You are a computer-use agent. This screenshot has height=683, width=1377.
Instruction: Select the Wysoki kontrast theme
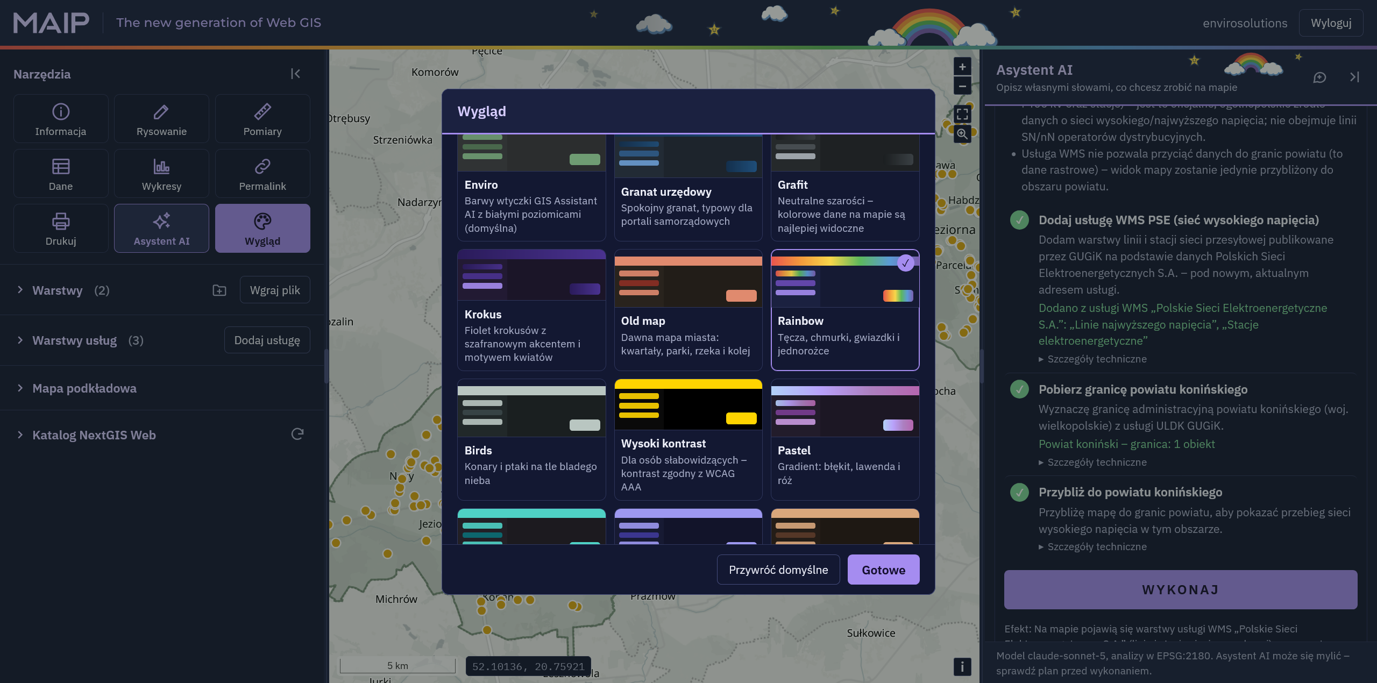point(688,439)
